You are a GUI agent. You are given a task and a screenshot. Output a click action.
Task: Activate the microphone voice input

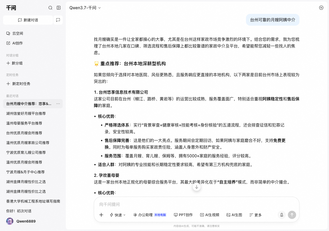282,215
